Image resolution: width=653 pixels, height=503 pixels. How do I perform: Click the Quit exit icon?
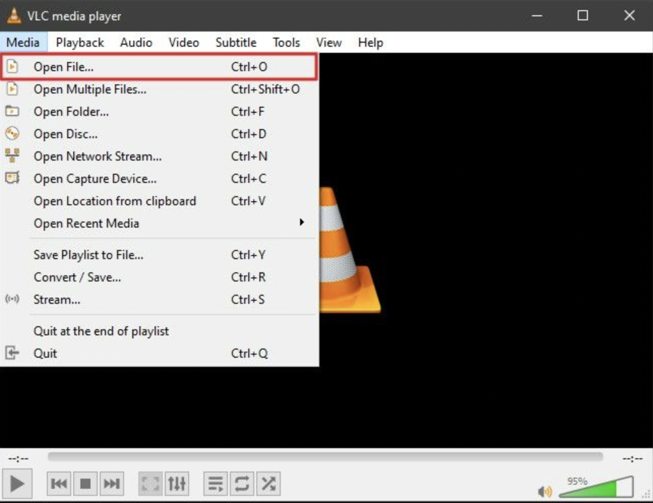point(12,353)
